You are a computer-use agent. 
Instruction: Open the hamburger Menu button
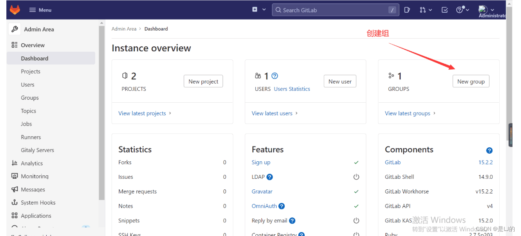(x=40, y=10)
